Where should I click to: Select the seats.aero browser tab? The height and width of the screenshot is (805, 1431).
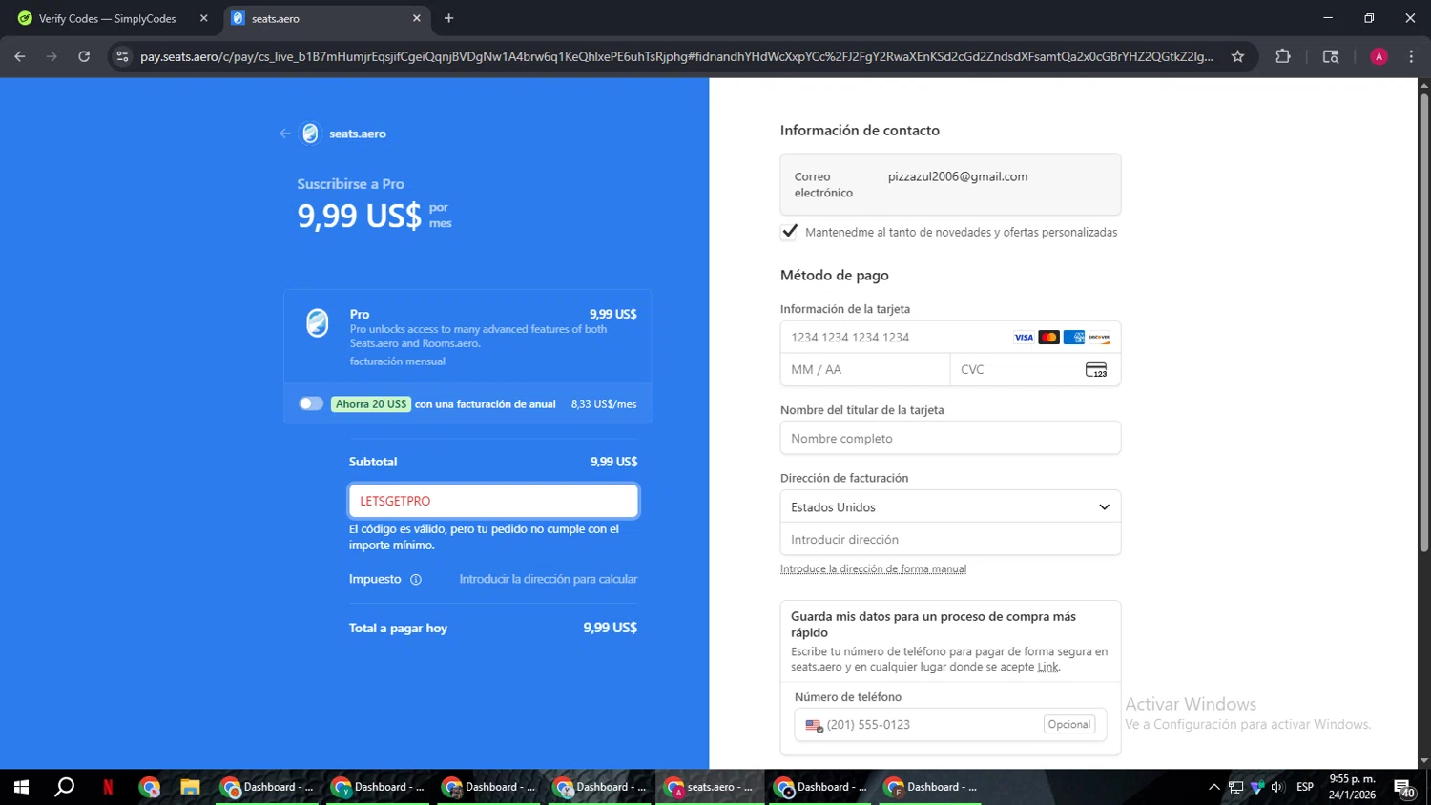326,18
